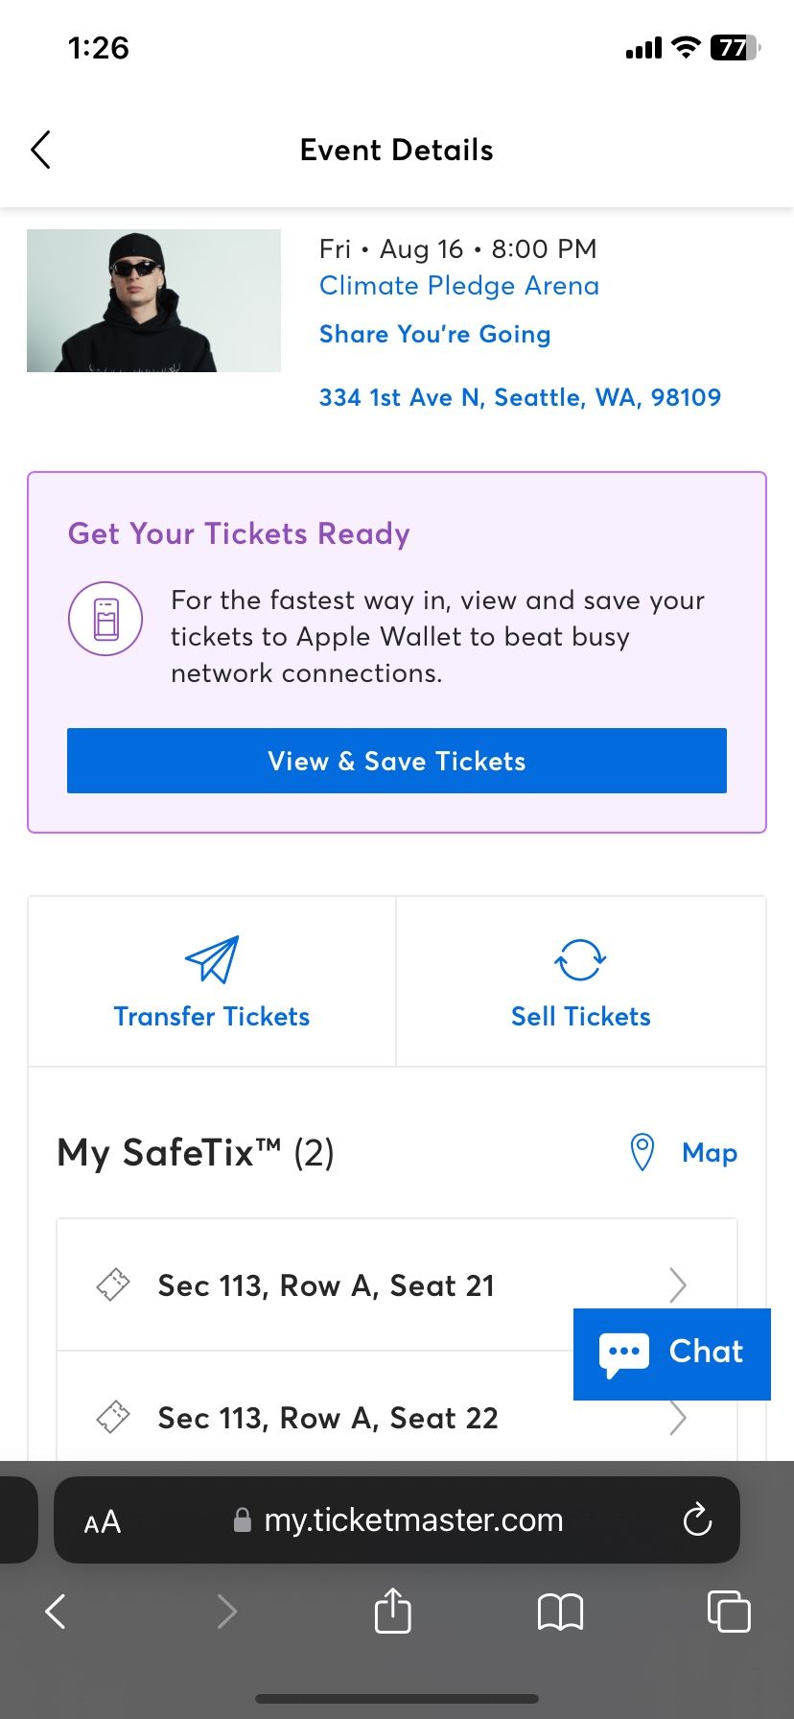
Task: Expand the Seat 22 ticket chevron
Action: pos(678,1418)
